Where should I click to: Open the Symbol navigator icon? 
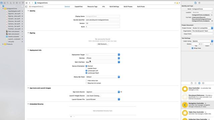(x=5, y=3)
